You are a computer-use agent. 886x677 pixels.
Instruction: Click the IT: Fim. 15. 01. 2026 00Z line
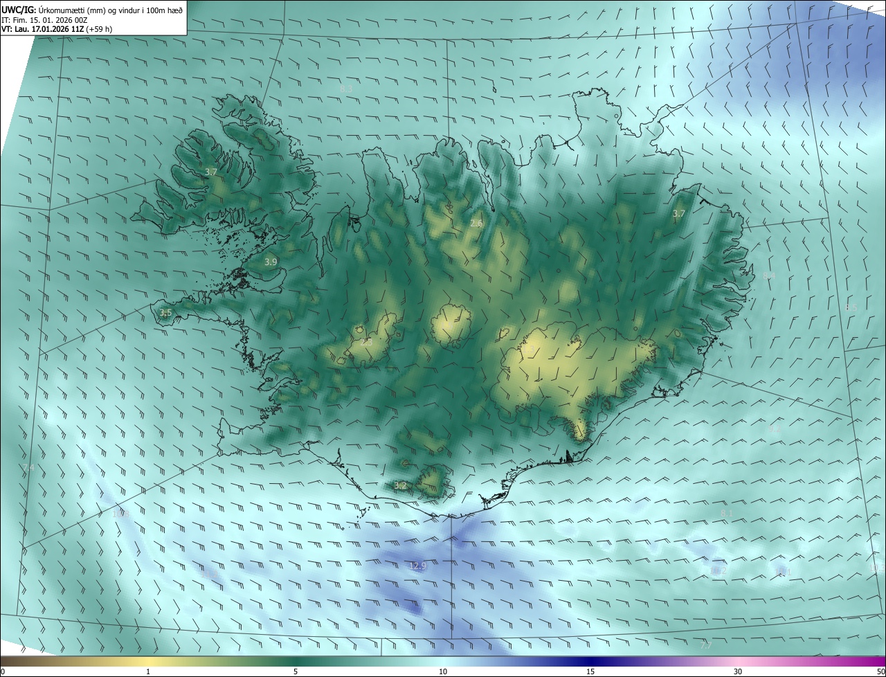[43, 20]
